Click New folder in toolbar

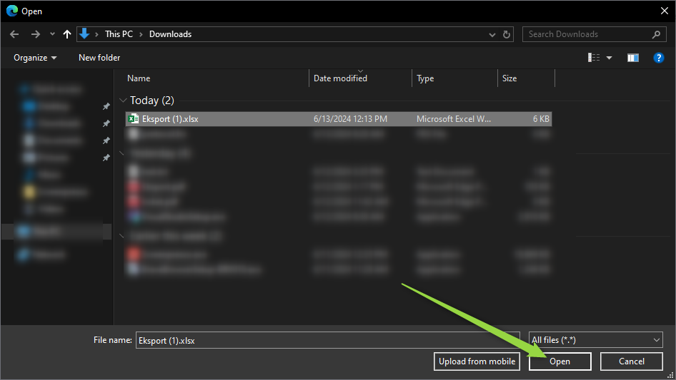99,58
